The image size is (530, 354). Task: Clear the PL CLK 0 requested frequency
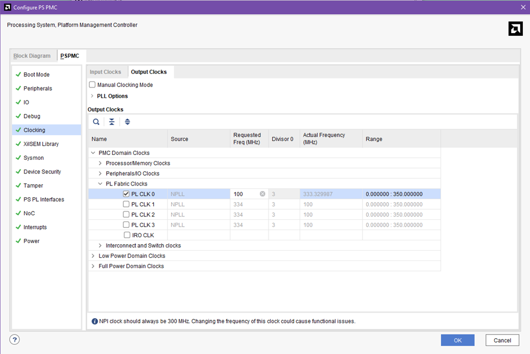point(263,194)
